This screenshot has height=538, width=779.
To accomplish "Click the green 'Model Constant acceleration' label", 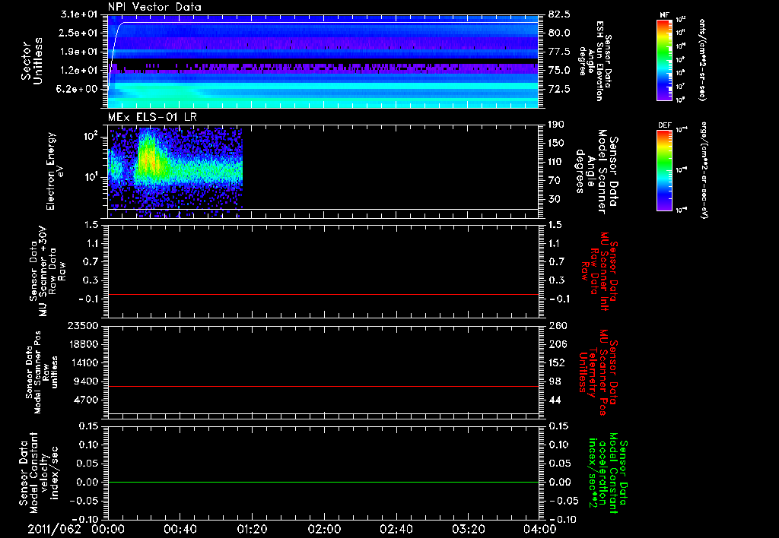I will point(608,473).
